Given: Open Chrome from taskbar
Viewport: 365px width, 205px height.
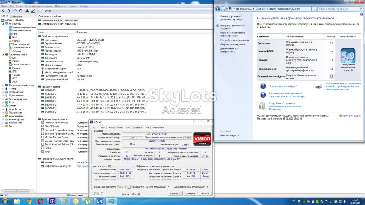Looking at the screenshot, I should point(29,201).
